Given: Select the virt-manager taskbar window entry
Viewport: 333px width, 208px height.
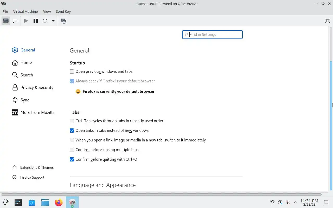Looking at the screenshot, I should coord(72,202).
